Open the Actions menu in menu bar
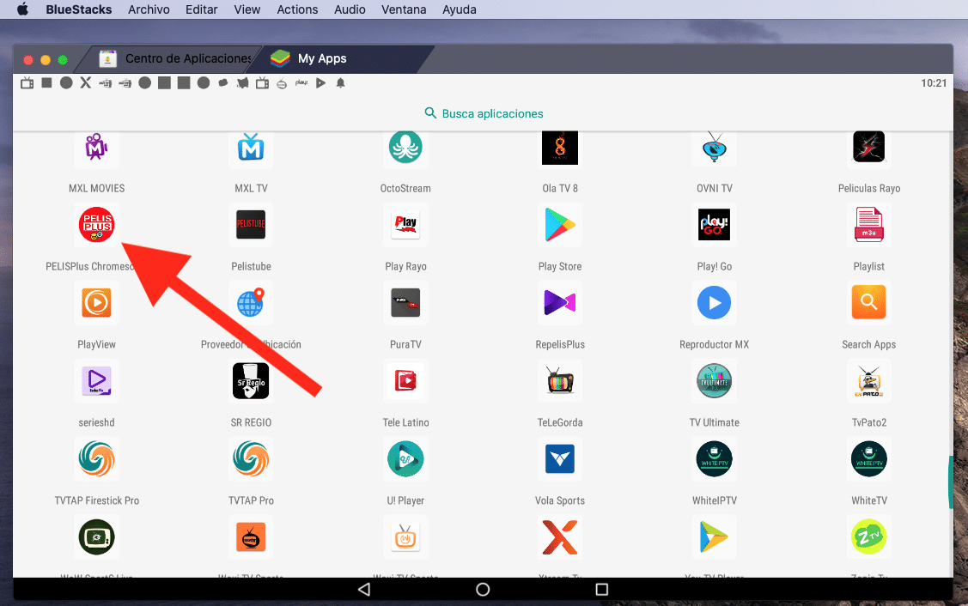The image size is (968, 606). (x=297, y=9)
